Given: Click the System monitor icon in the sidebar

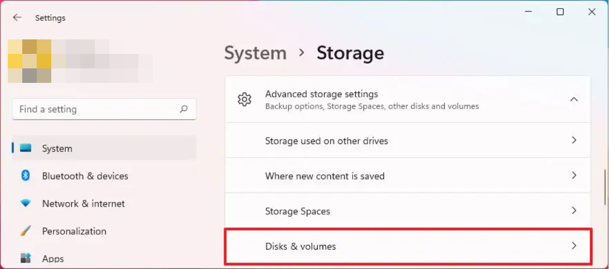Looking at the screenshot, I should coord(26,149).
